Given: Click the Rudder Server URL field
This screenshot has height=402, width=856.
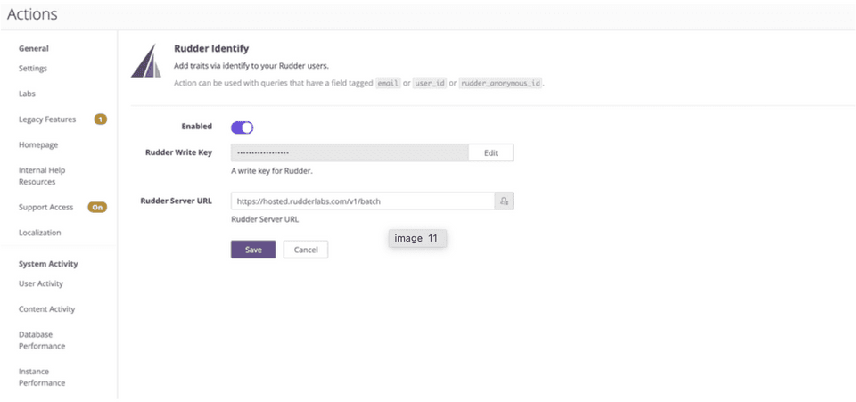Looking at the screenshot, I should 363,201.
